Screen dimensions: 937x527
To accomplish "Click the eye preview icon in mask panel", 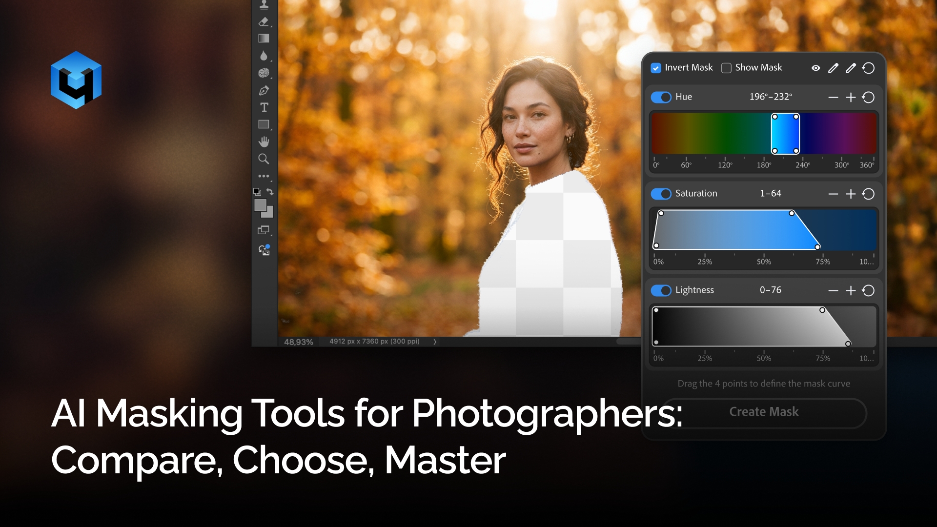I will point(815,68).
